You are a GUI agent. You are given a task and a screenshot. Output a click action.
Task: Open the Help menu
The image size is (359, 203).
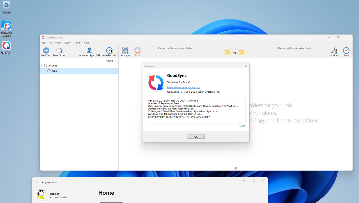coord(86,43)
